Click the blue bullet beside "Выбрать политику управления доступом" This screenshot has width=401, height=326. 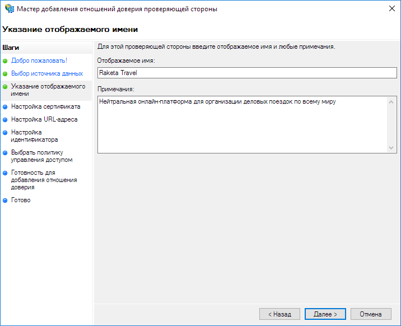[x=5, y=152]
